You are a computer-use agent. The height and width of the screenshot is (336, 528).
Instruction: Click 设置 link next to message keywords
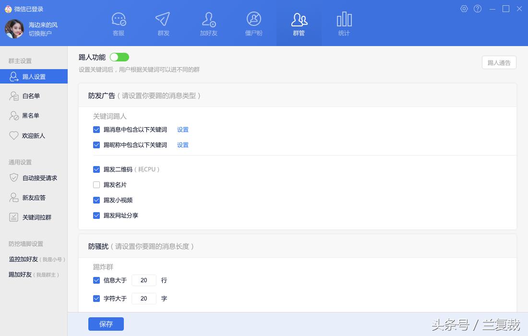tap(182, 129)
